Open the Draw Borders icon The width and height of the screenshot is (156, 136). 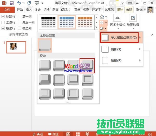(133, 18)
